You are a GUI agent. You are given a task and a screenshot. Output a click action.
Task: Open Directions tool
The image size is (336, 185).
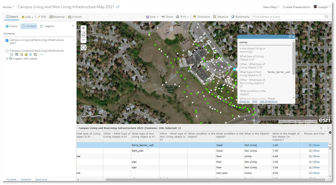click(x=201, y=17)
